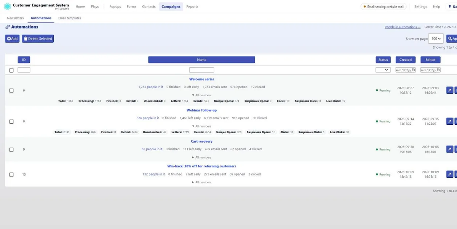
Task: Select the Welcome series row checkbox
Action: [x=11, y=91]
